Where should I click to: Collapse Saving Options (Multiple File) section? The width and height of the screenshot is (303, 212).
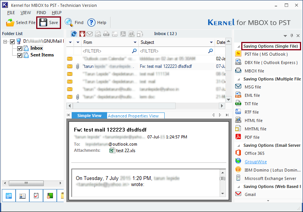(x=239, y=79)
